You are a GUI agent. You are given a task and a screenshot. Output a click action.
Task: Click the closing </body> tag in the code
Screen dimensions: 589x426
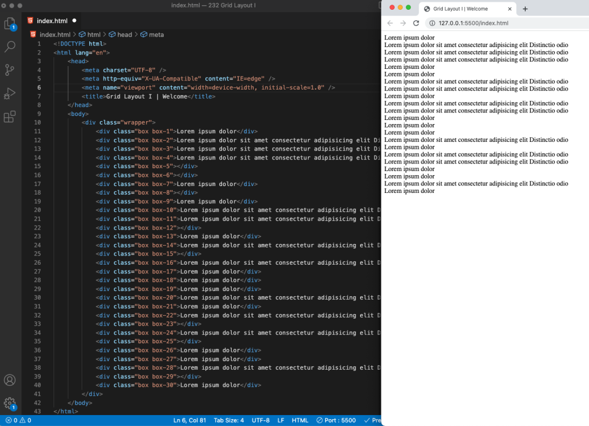point(80,403)
